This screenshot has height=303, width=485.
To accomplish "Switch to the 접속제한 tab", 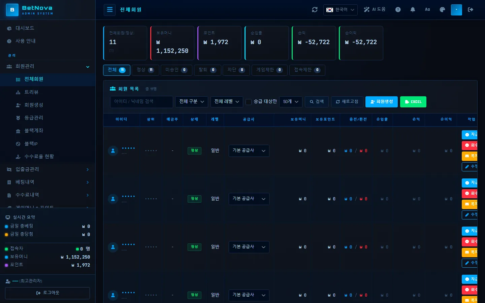I will (x=307, y=70).
